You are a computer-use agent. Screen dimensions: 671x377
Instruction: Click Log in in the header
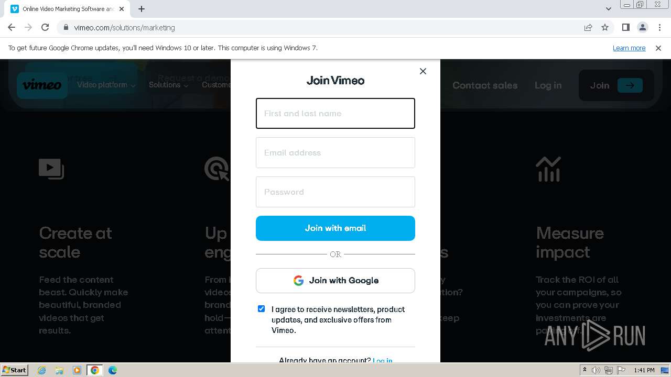point(548,85)
